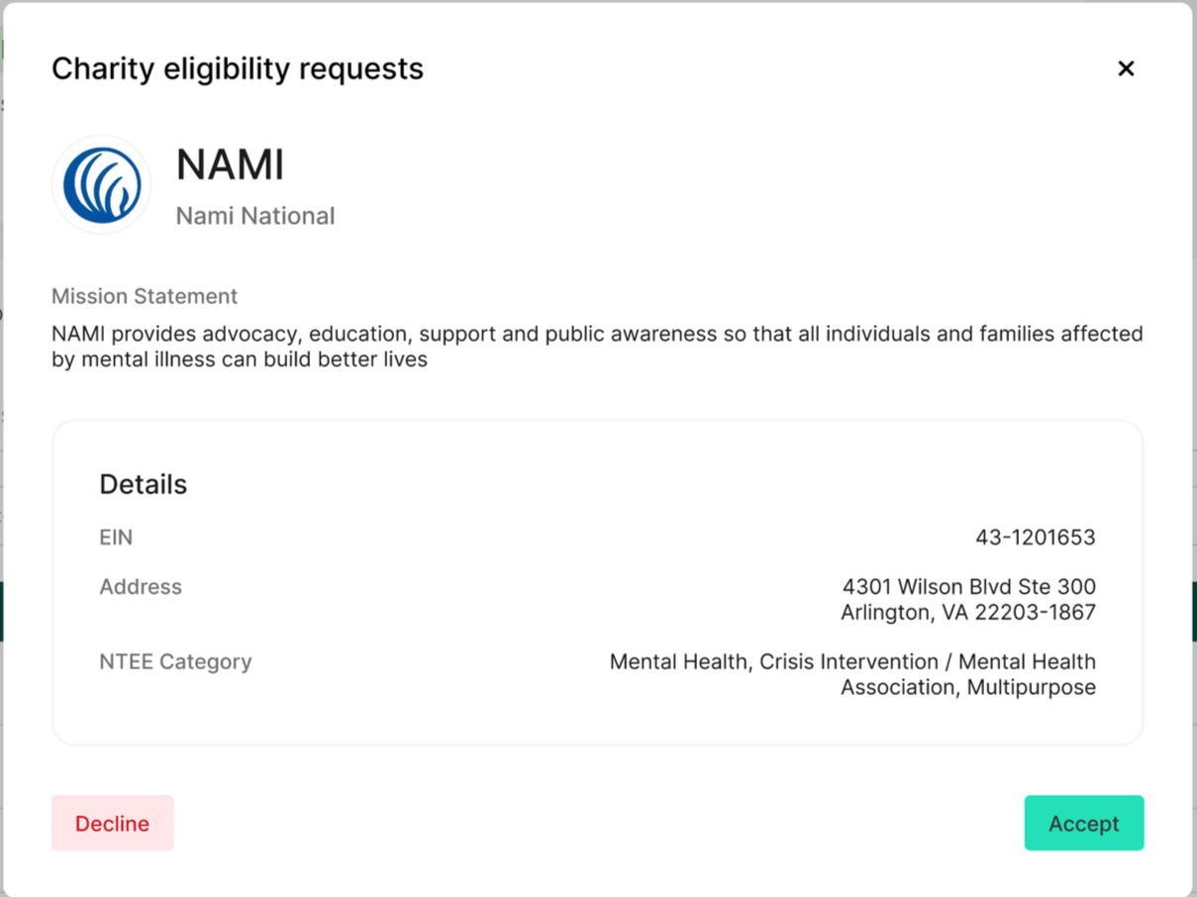Click the Charity eligibility requests title
Image resolution: width=1197 pixels, height=897 pixels.
[x=238, y=68]
